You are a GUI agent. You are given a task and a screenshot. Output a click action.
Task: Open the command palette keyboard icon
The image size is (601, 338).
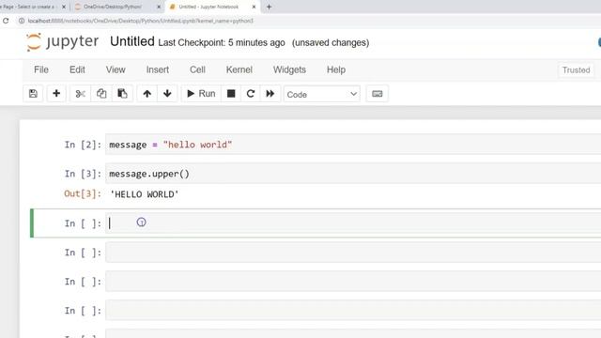[x=378, y=94]
